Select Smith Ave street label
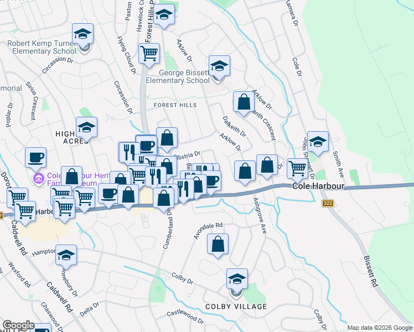414x332 pixels. click(x=338, y=164)
